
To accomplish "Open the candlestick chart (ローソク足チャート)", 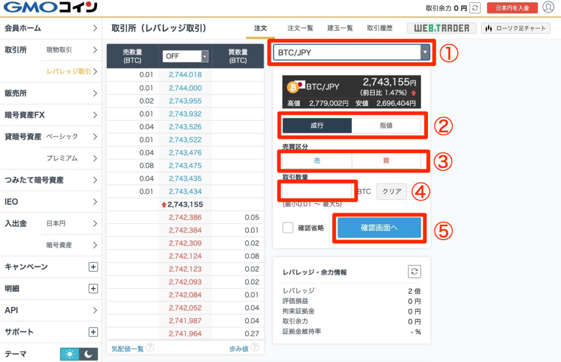I will (x=516, y=28).
